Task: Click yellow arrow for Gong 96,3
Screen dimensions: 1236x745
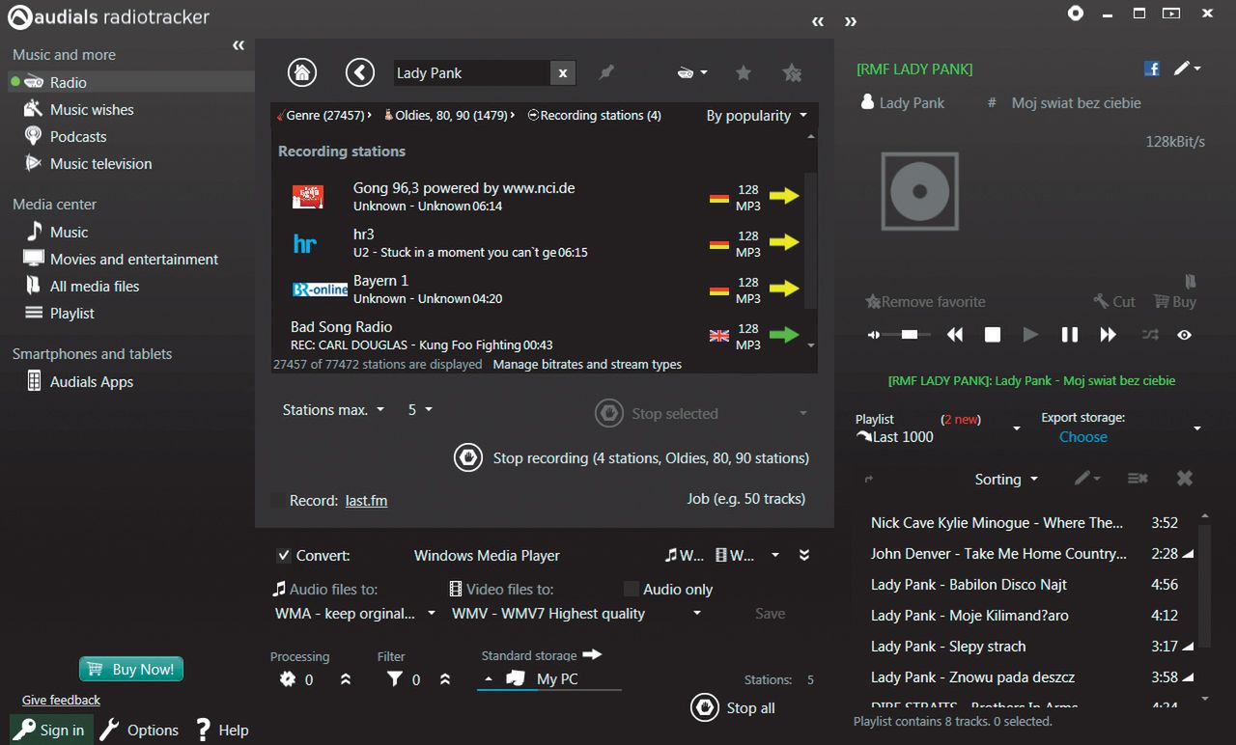Action: coord(784,196)
